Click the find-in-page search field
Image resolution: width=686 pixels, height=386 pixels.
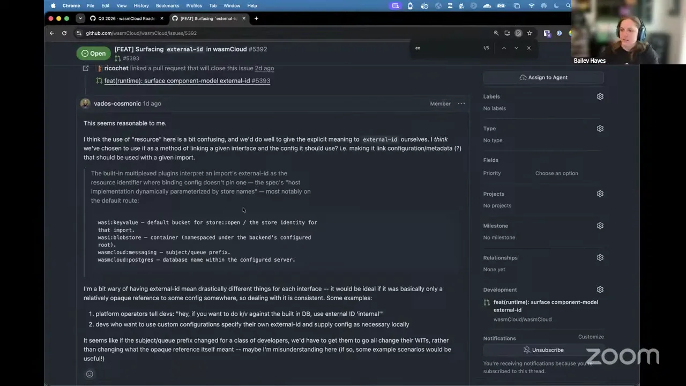(x=448, y=48)
